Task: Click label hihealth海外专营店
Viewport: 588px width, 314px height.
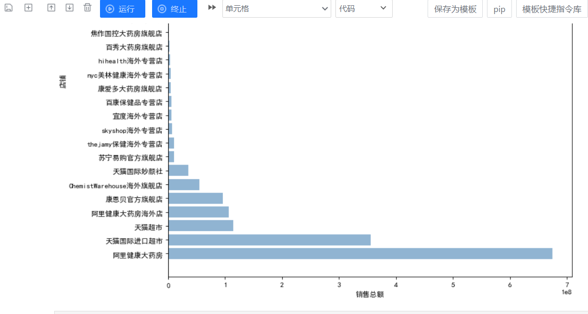Action: [131, 61]
